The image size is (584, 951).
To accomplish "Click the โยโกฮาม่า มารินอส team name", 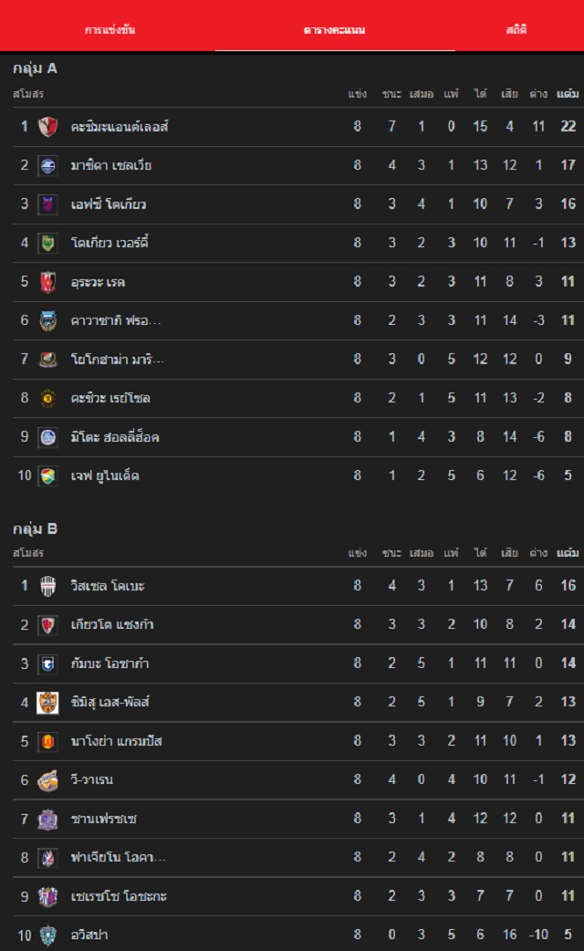I will click(118, 360).
